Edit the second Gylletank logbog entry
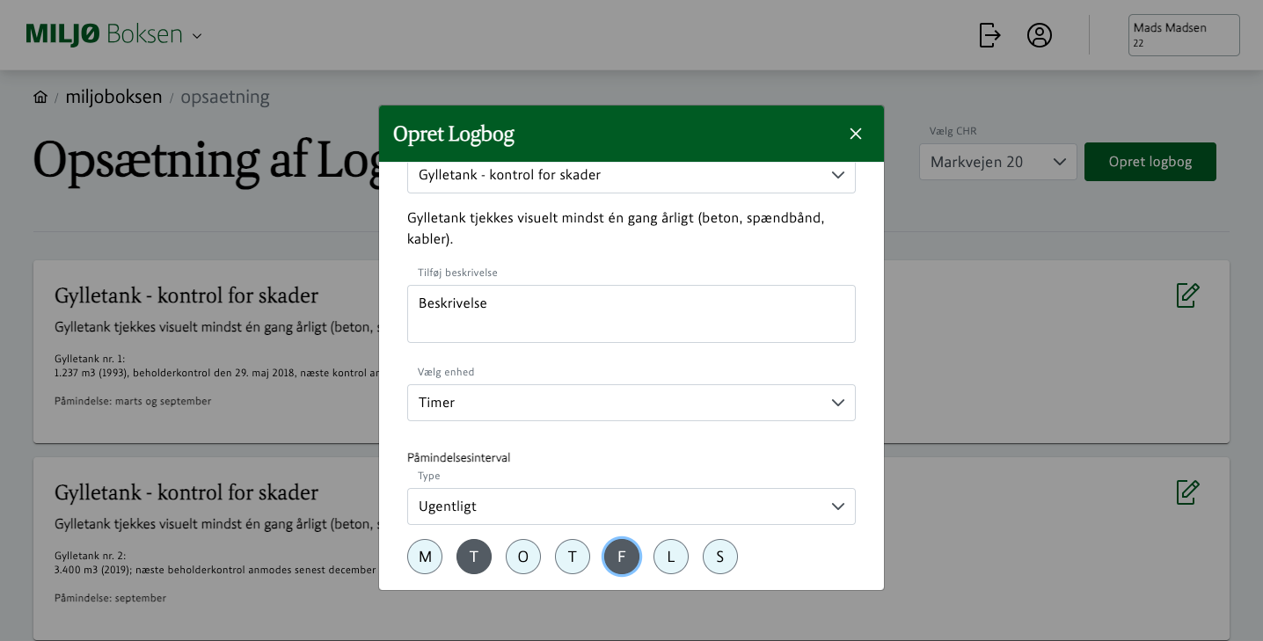 coord(1187,492)
